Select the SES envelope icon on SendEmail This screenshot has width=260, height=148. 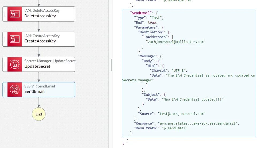coord(14,90)
